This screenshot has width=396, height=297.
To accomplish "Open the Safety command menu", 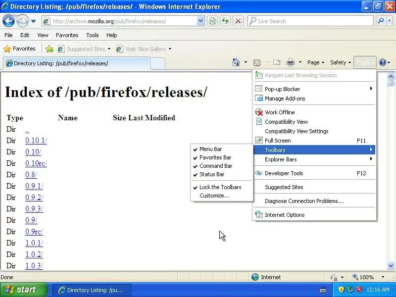I will tap(341, 62).
